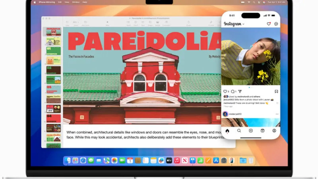The image size is (318, 179).
Task: Open the comment bubble on the Instagram post
Action: pos(233,91)
